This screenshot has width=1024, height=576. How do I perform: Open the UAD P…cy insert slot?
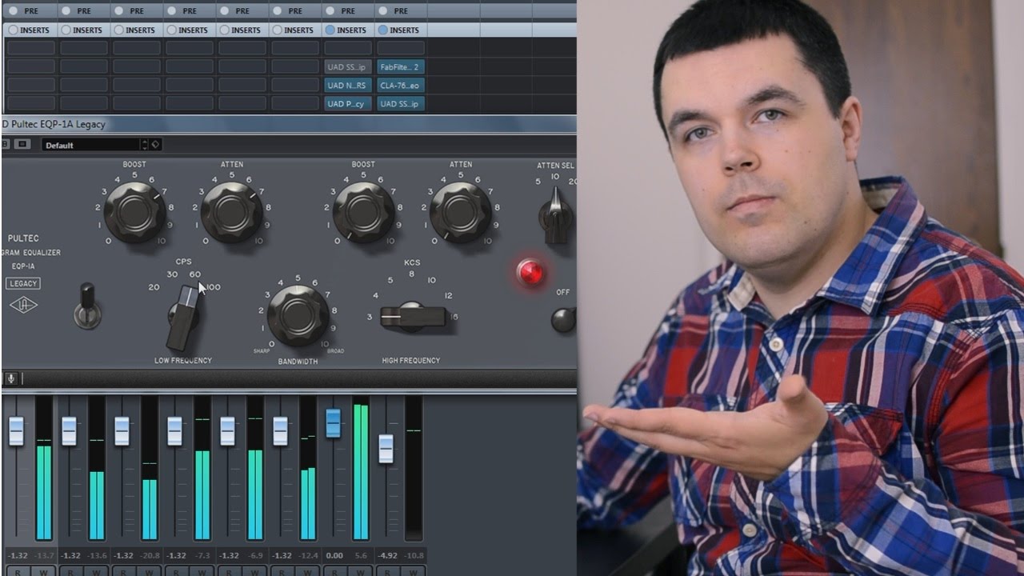pos(348,104)
